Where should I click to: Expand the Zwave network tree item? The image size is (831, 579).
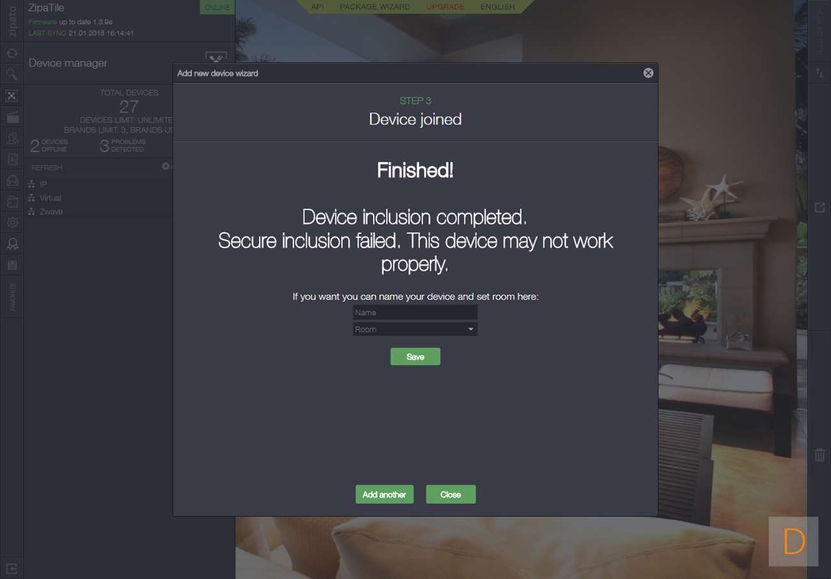click(x=51, y=212)
